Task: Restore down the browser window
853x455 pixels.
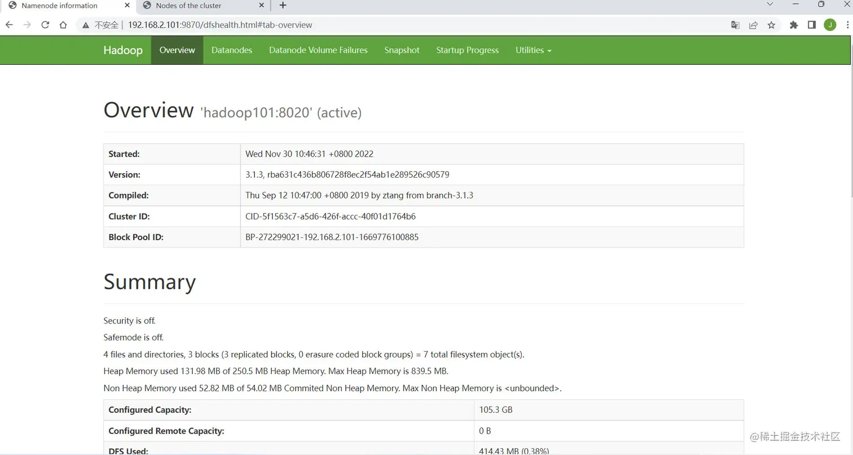Action: coord(821,5)
